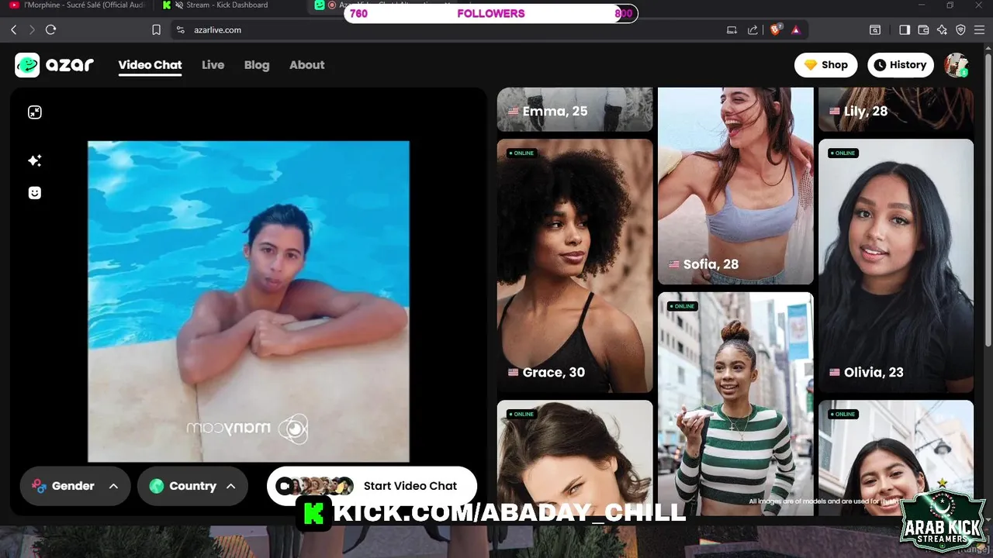Click the minimize video view icon
The height and width of the screenshot is (558, 993).
point(35,112)
